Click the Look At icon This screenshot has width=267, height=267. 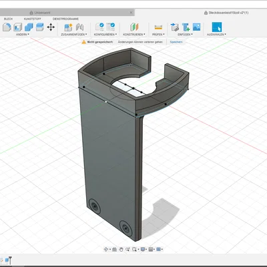(114, 249)
